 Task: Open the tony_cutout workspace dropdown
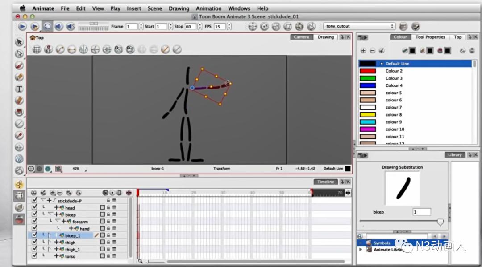[x=359, y=26]
